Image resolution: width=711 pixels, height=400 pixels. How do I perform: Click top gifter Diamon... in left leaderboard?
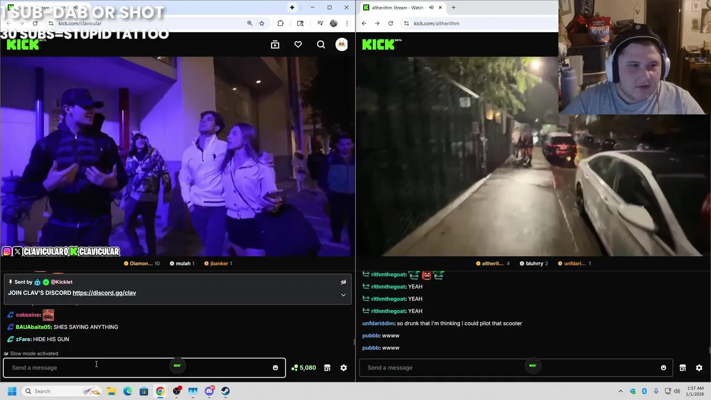coord(141,263)
